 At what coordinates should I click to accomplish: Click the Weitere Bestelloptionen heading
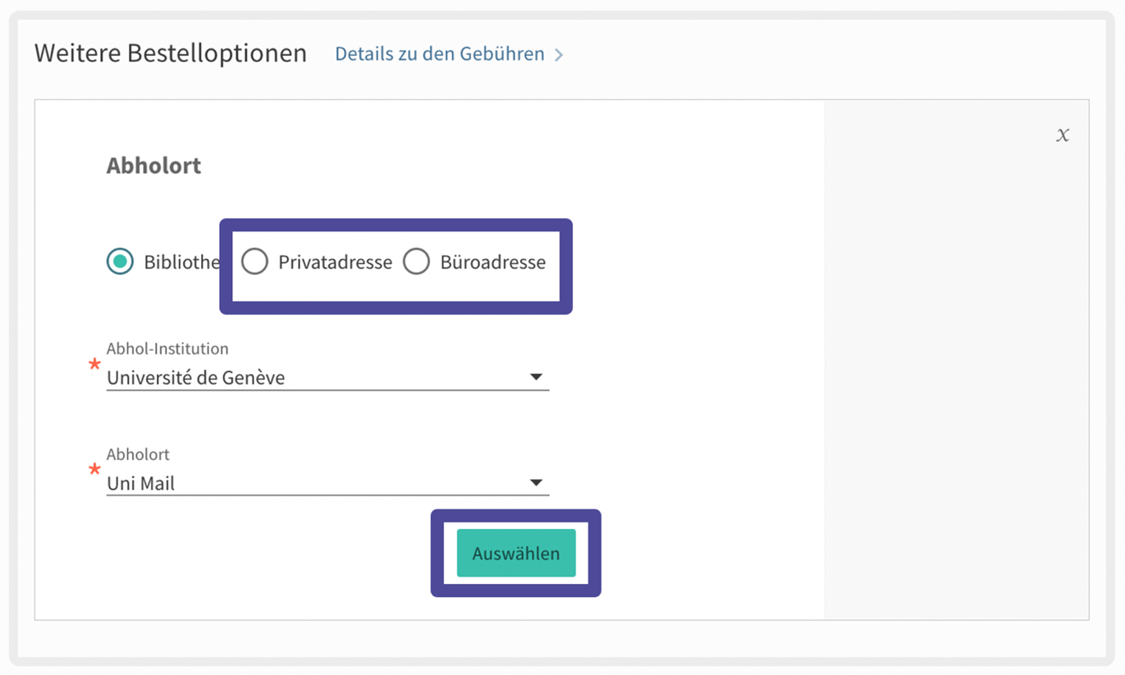coord(171,53)
